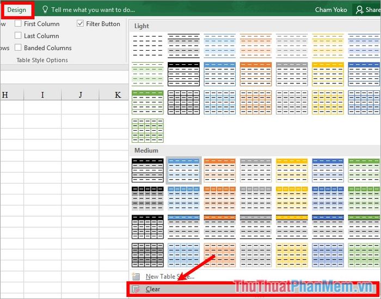Screen dimensions: 381x299
Task: Select the green Light style in fourth row
Action: pos(148,131)
